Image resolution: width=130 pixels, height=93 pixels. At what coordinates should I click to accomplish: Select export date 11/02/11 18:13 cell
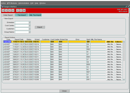click(x=19, y=42)
